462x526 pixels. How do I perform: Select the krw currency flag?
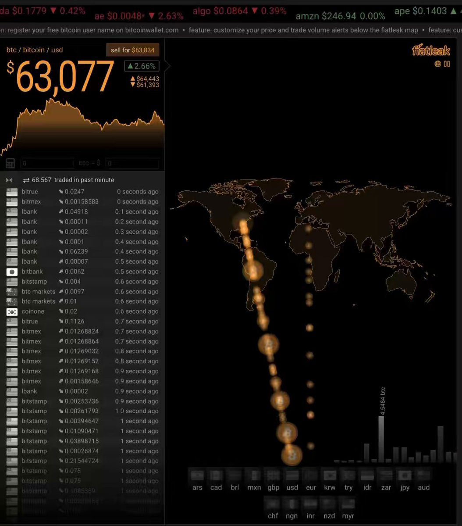[330, 476]
